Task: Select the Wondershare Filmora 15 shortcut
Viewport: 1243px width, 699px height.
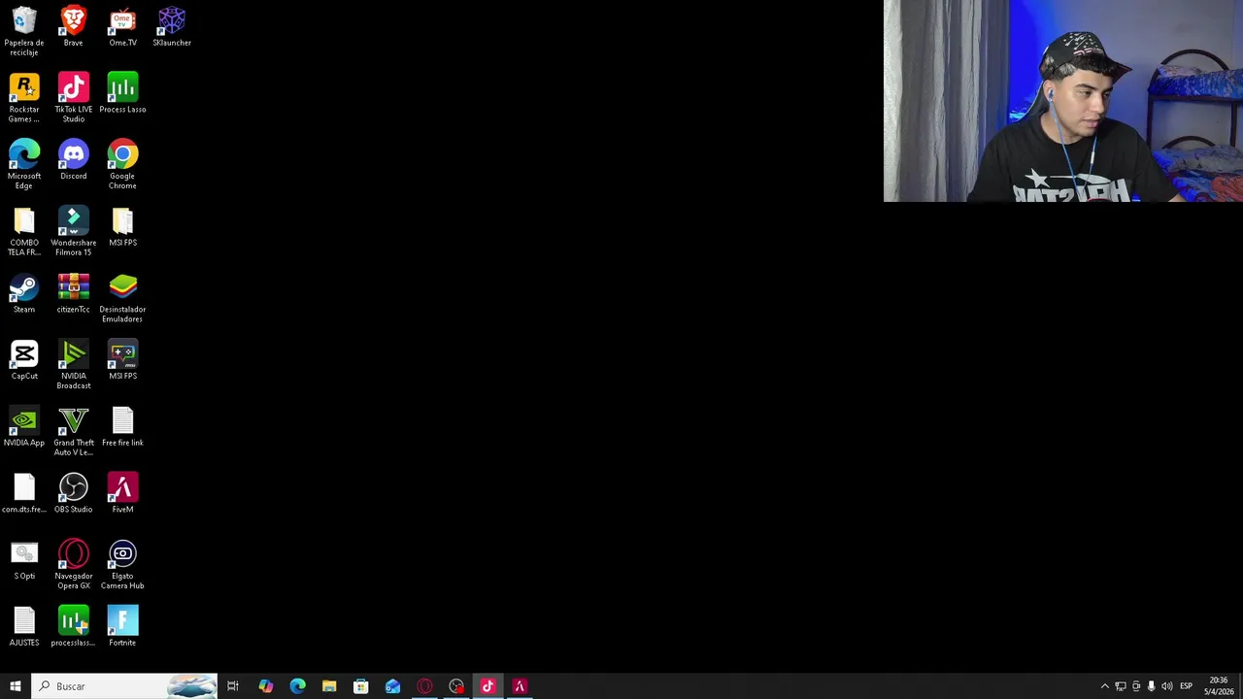Action: (x=74, y=231)
